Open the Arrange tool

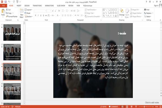click(122, 13)
